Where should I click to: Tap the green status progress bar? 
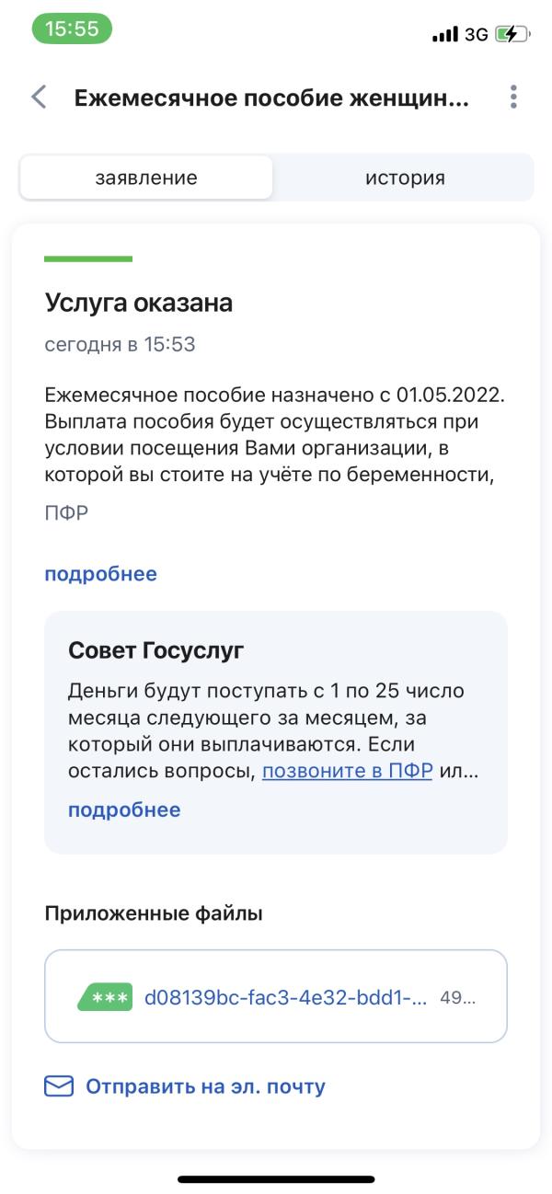click(x=88, y=258)
